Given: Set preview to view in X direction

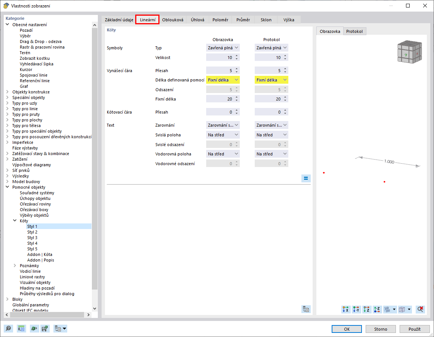Looking at the screenshot, I should pos(346,309).
